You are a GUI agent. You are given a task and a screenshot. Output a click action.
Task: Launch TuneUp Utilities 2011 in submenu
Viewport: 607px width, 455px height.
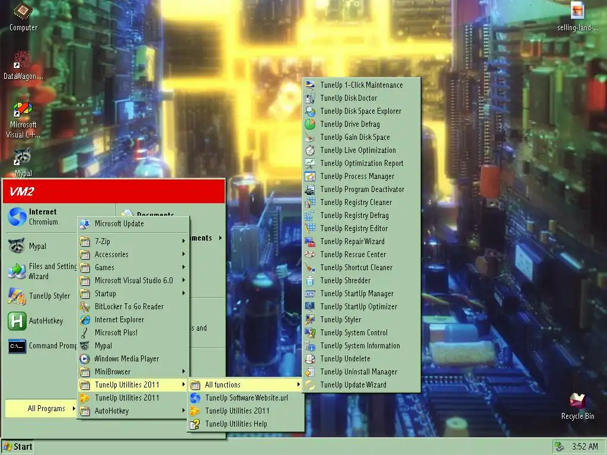click(245, 411)
